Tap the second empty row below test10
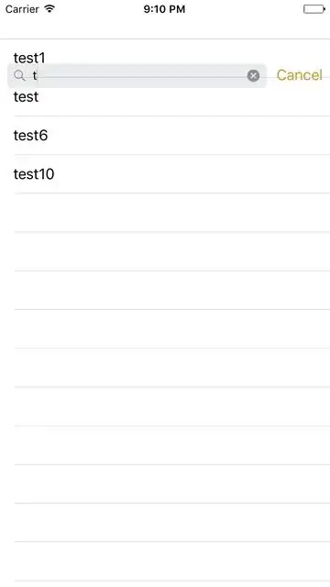Screen dimensions: 330x587 tap(165, 251)
